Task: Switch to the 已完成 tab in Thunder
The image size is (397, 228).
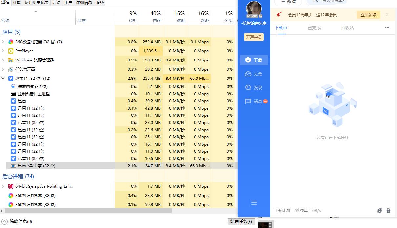Action: point(314,28)
